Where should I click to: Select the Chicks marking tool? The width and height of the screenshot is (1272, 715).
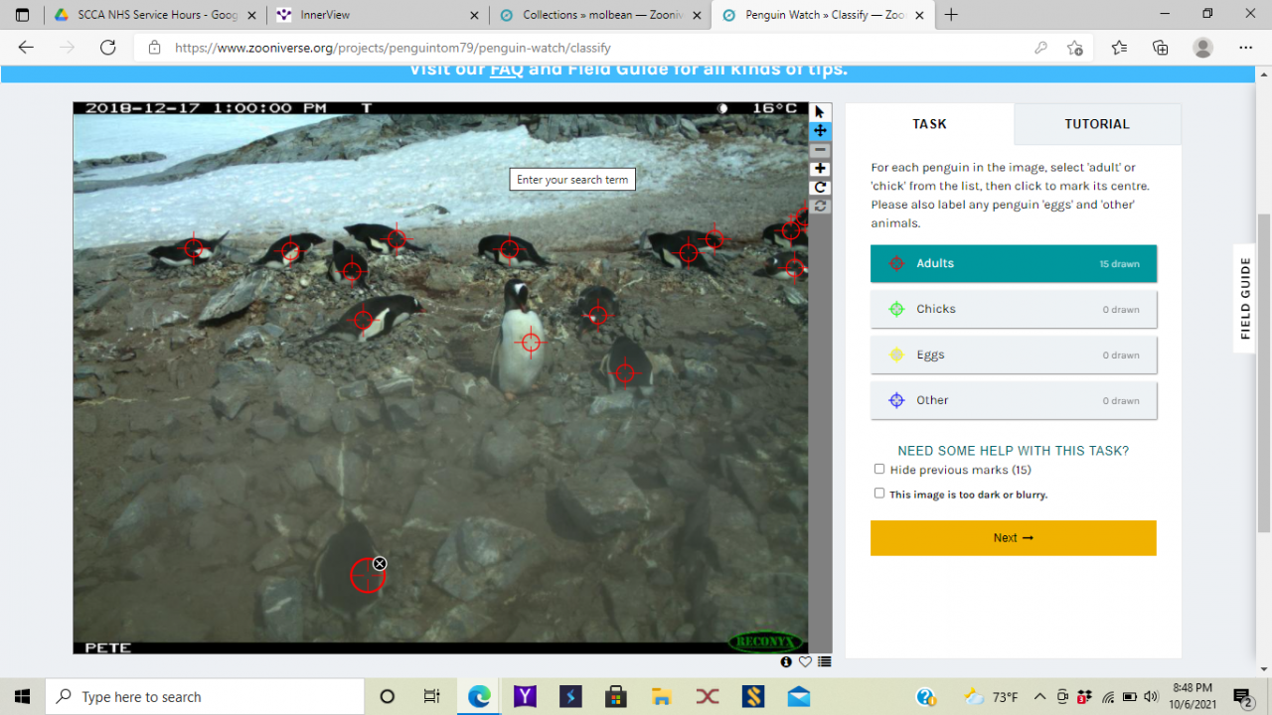(1014, 309)
